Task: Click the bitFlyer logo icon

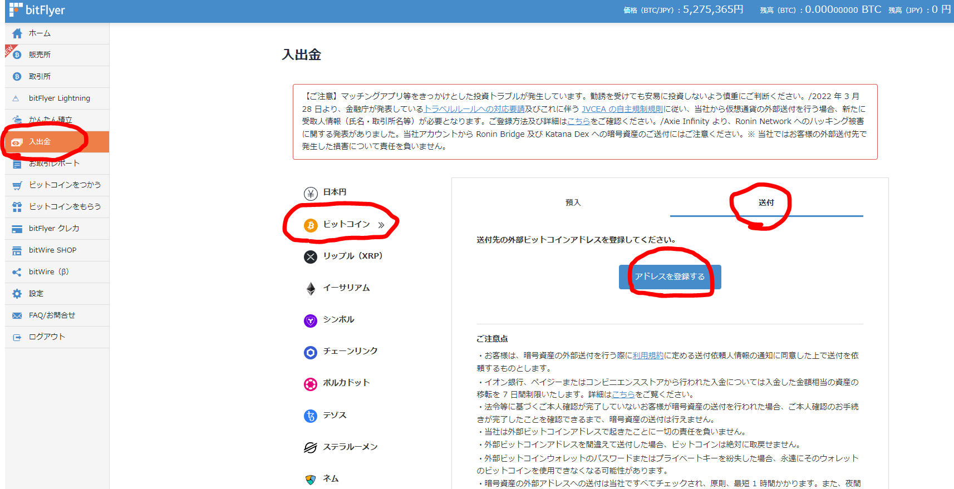Action: coord(16,9)
